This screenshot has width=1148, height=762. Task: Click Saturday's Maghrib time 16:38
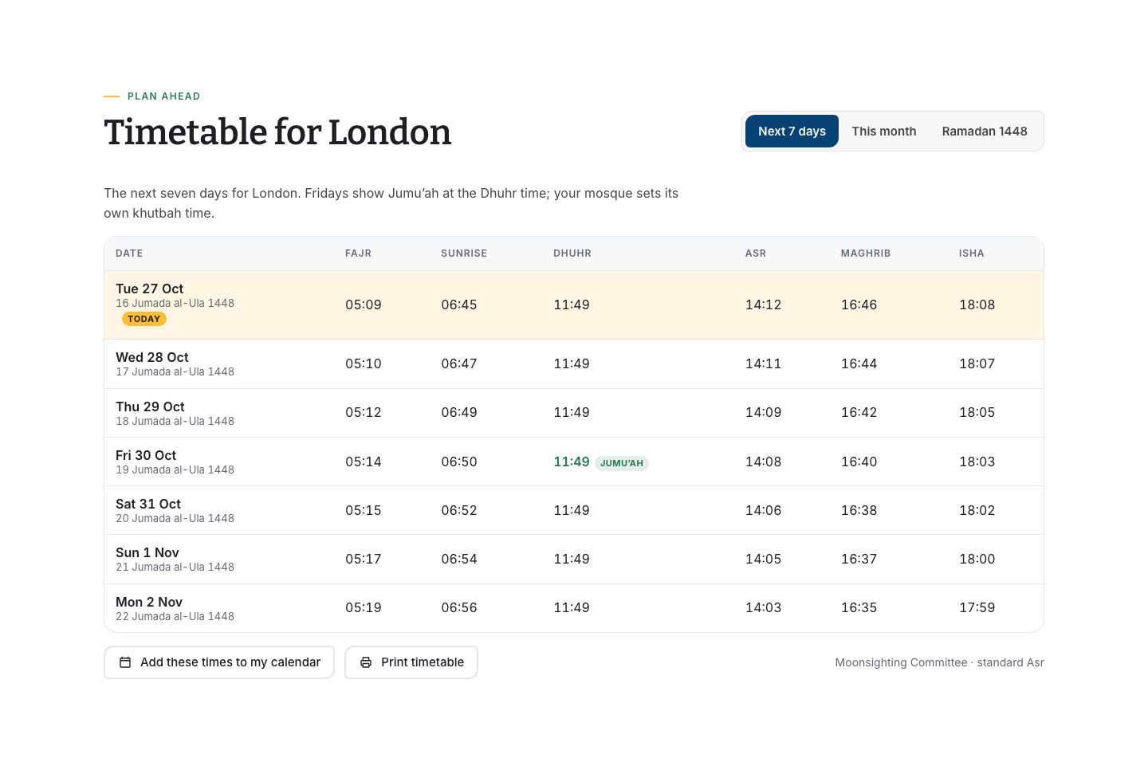tap(859, 510)
